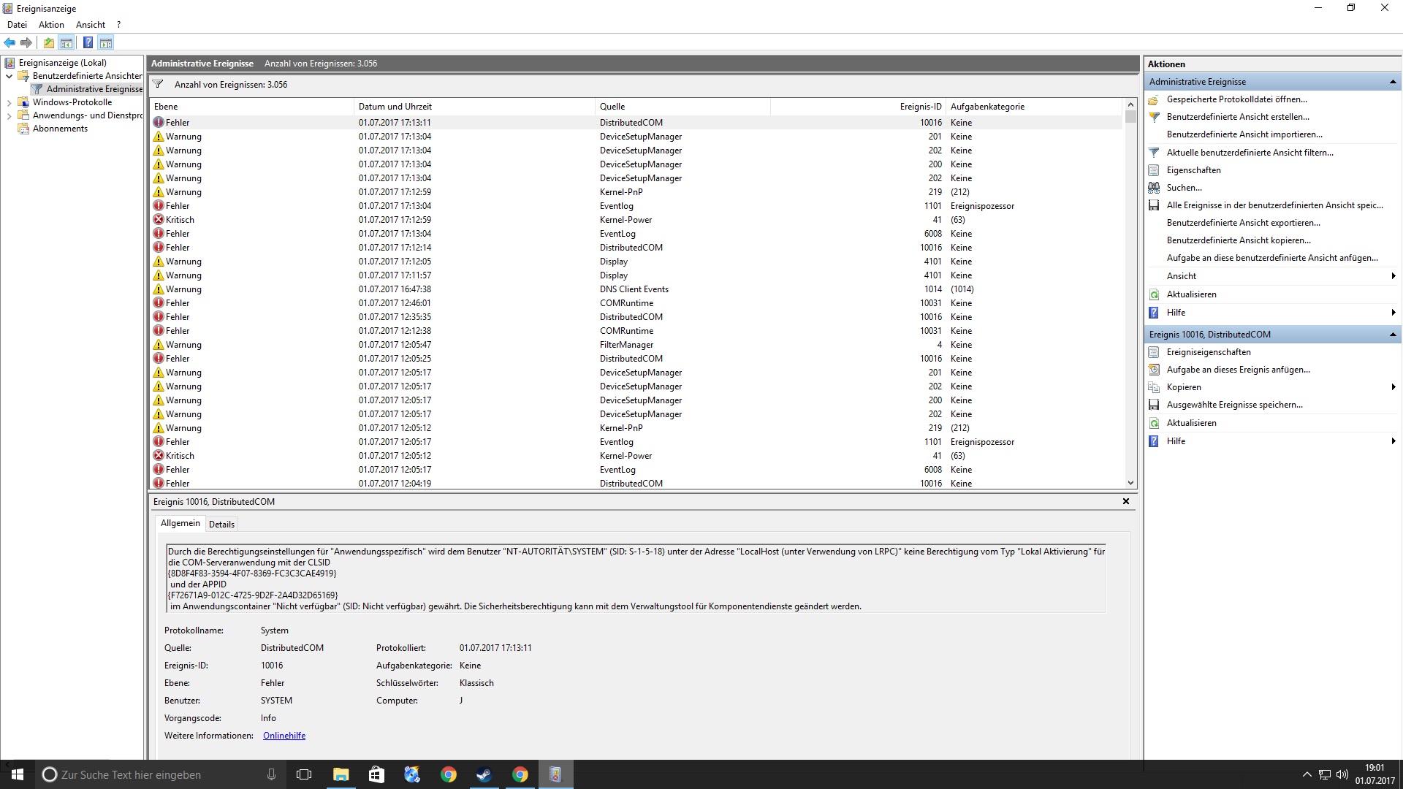Switch to the Details tab
Viewport: 1403px width, 789px height.
[221, 524]
